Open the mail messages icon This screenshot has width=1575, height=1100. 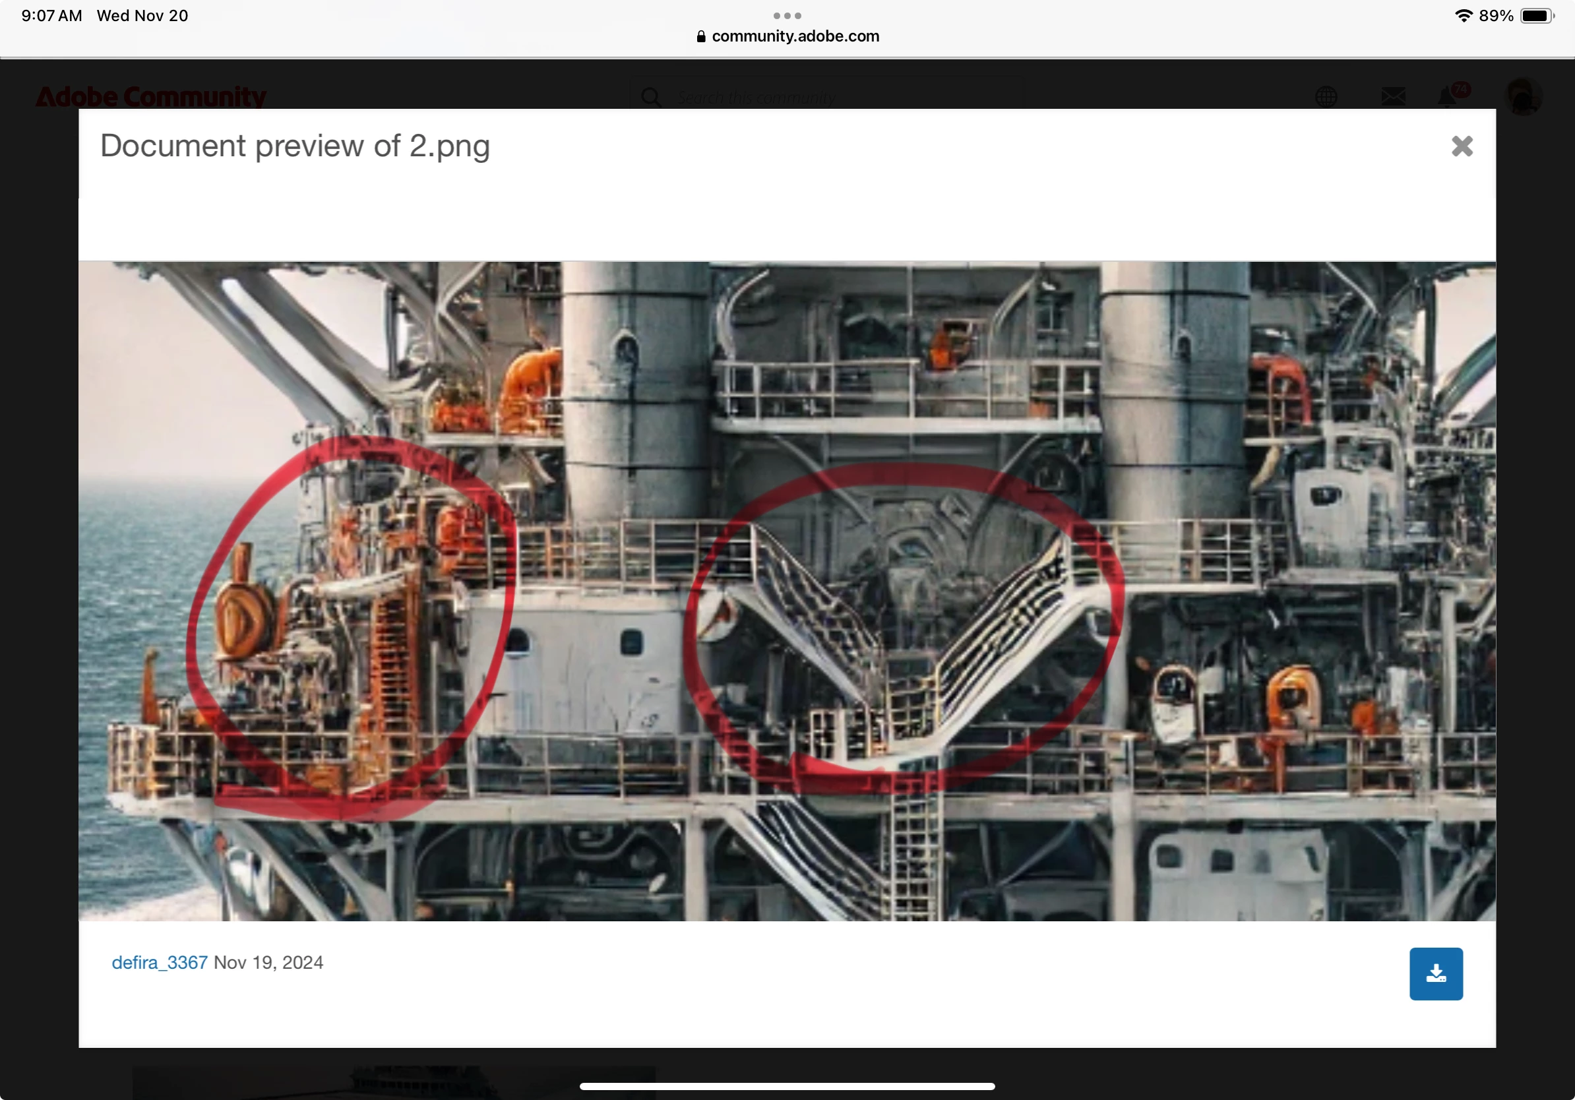point(1392,97)
